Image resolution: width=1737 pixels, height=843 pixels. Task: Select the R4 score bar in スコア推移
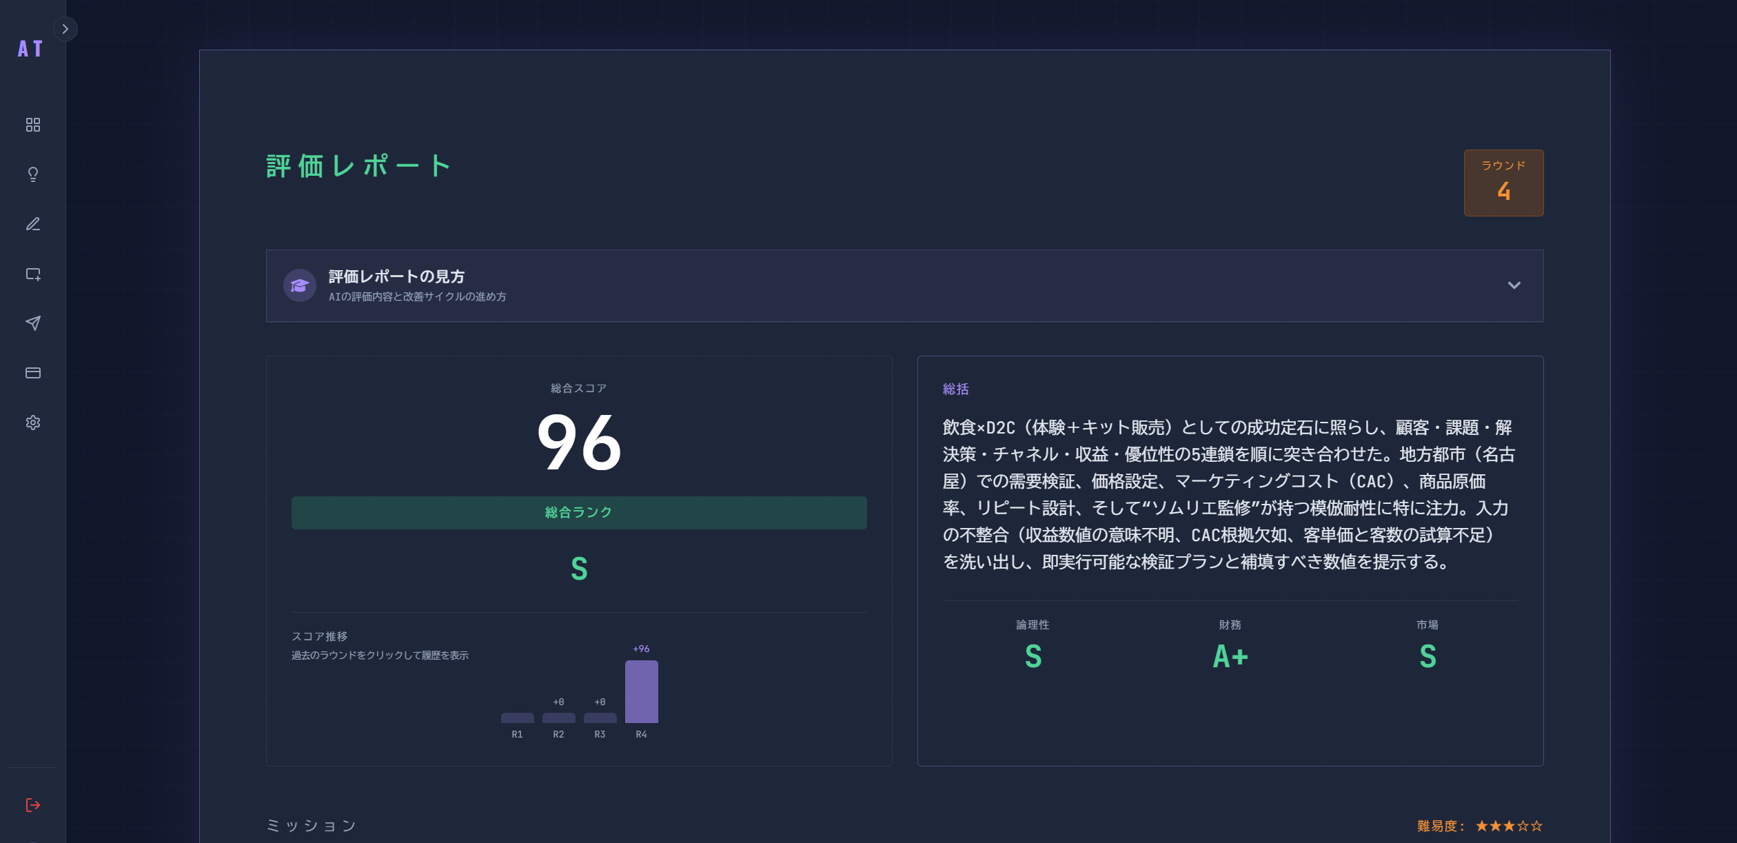click(x=641, y=691)
